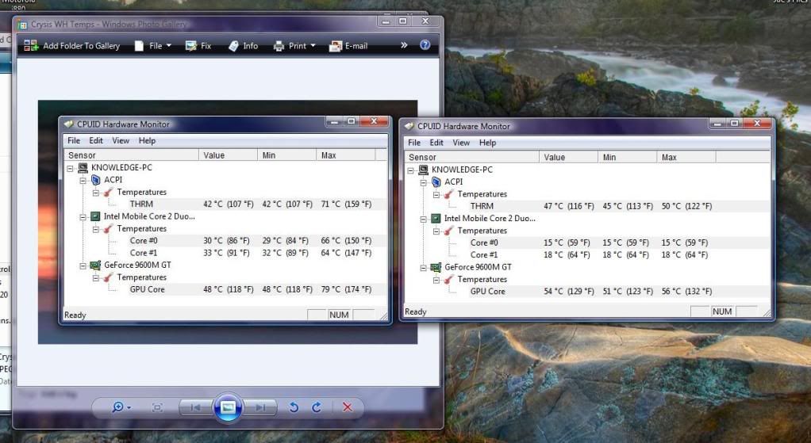Rotate photo clockwise

point(317,407)
